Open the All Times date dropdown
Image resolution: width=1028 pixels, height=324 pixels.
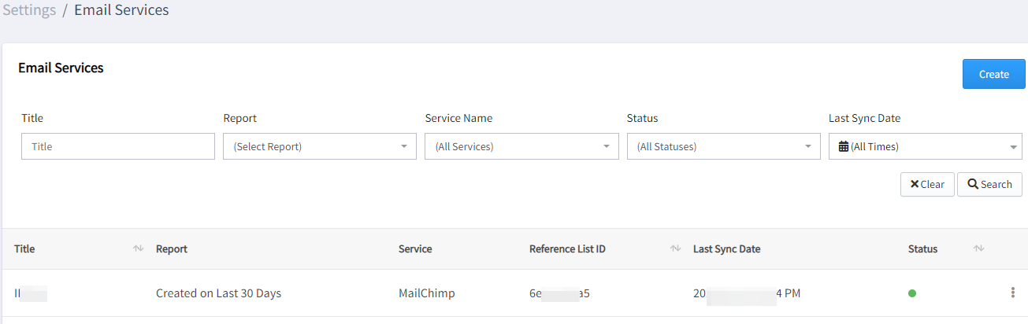pyautogui.click(x=926, y=146)
